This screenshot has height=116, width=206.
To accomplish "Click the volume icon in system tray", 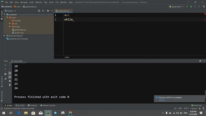I will click(177, 113).
